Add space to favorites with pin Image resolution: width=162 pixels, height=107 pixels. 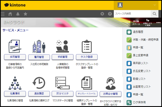(x=148, y=22)
